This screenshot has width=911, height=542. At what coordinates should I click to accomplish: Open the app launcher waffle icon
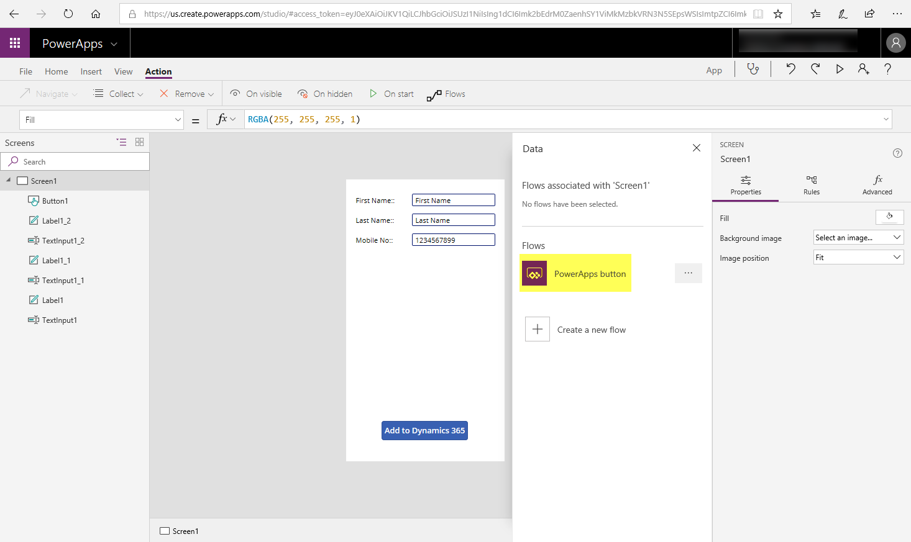15,43
